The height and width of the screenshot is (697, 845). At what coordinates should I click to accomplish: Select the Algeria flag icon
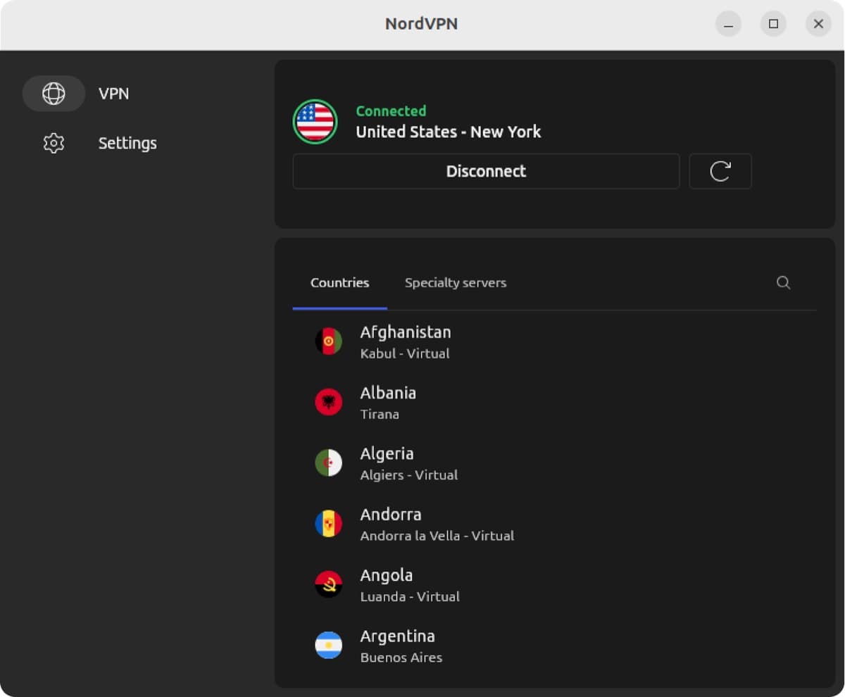click(328, 463)
